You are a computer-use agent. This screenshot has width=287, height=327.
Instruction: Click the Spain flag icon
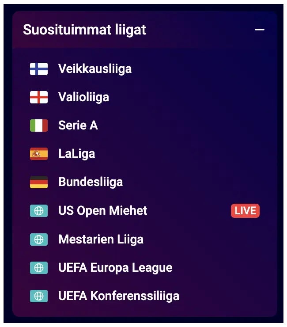click(x=39, y=154)
